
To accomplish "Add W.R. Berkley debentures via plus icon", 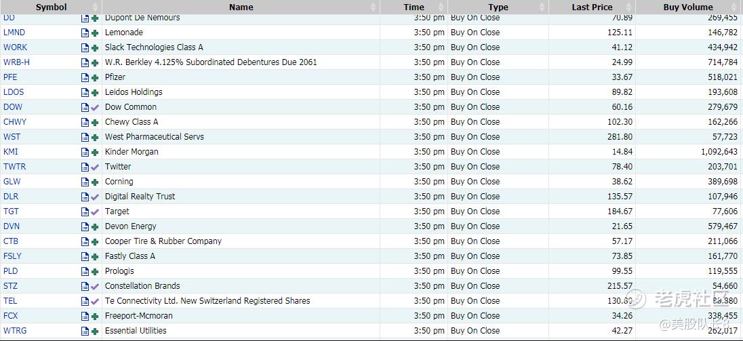I will (x=95, y=63).
